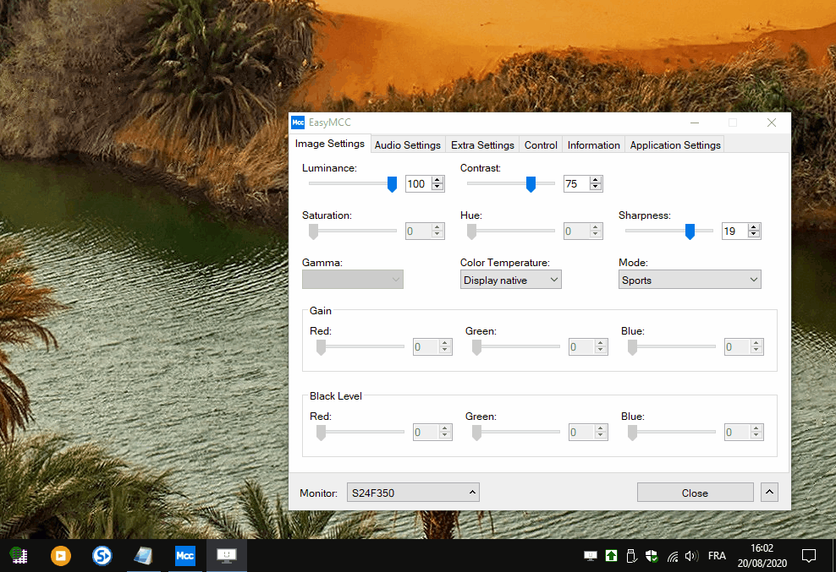Image resolution: width=836 pixels, height=572 pixels.
Task: Click the Contrast slider handle
Action: pos(531,184)
